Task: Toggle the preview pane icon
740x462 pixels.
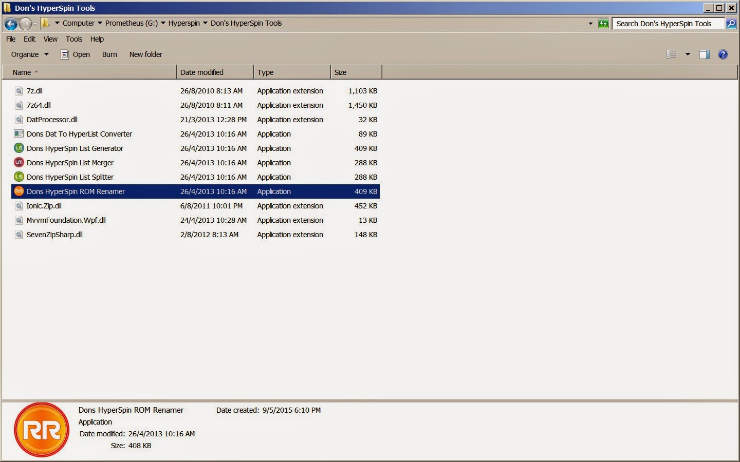Action: click(x=705, y=54)
